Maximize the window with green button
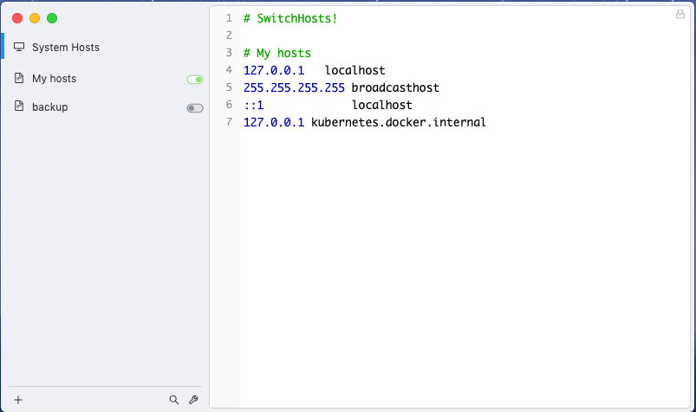This screenshot has width=696, height=412. coord(52,18)
